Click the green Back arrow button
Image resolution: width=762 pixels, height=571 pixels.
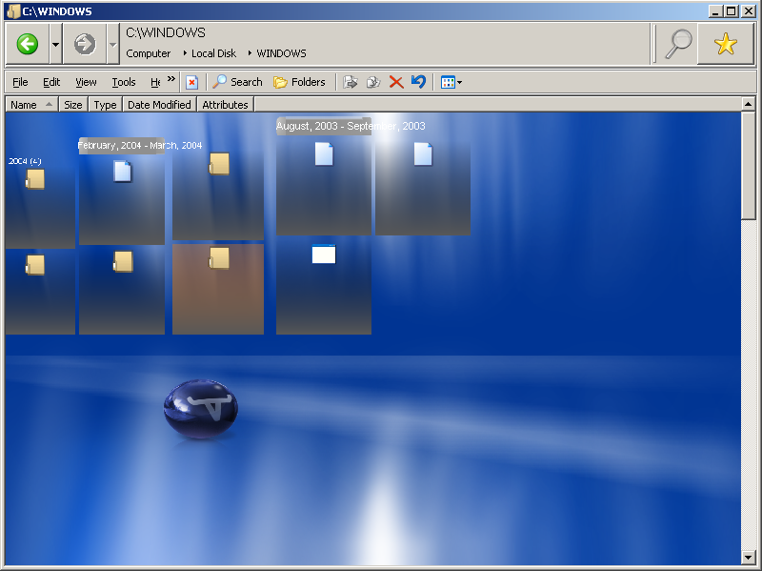tap(28, 44)
